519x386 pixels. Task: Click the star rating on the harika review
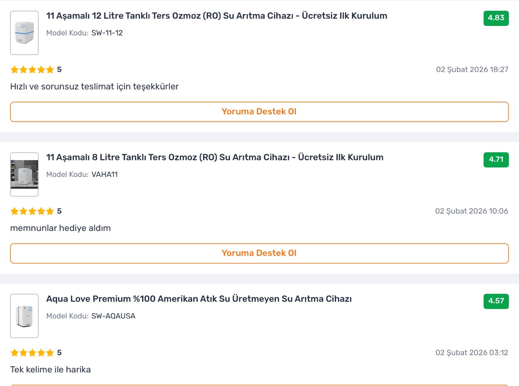coord(32,353)
